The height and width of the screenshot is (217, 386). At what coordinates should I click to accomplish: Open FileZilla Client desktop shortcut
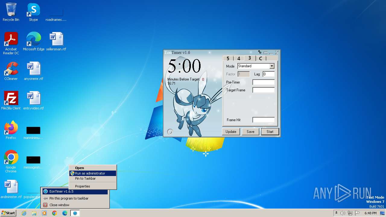11,101
